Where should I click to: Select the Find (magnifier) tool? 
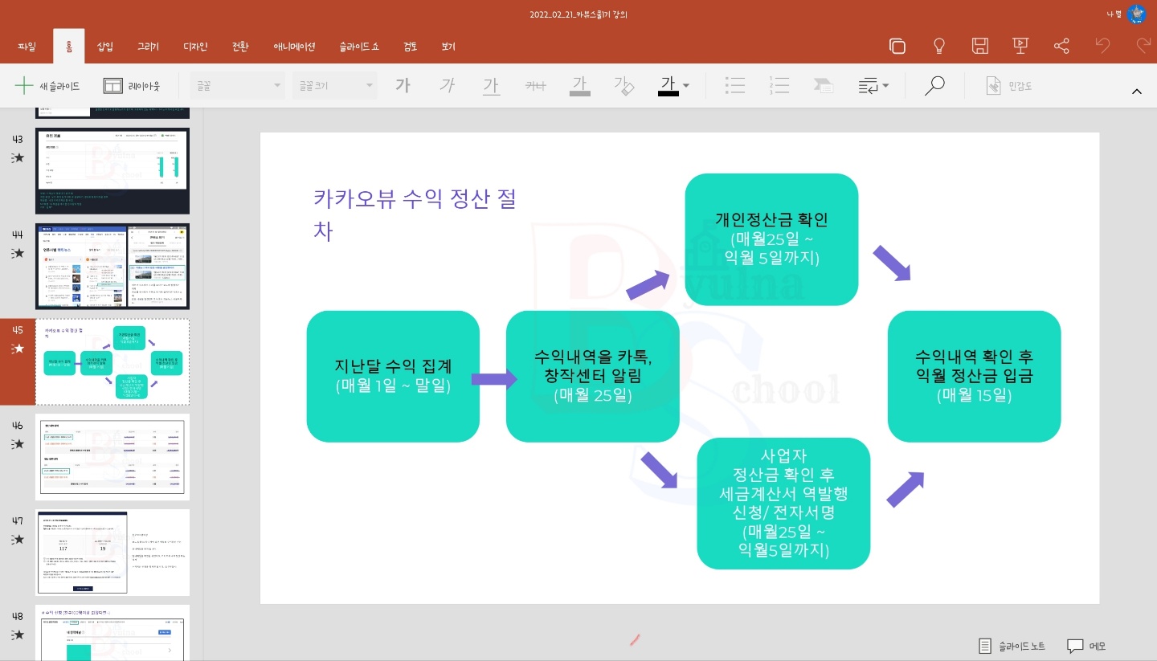[x=934, y=86]
